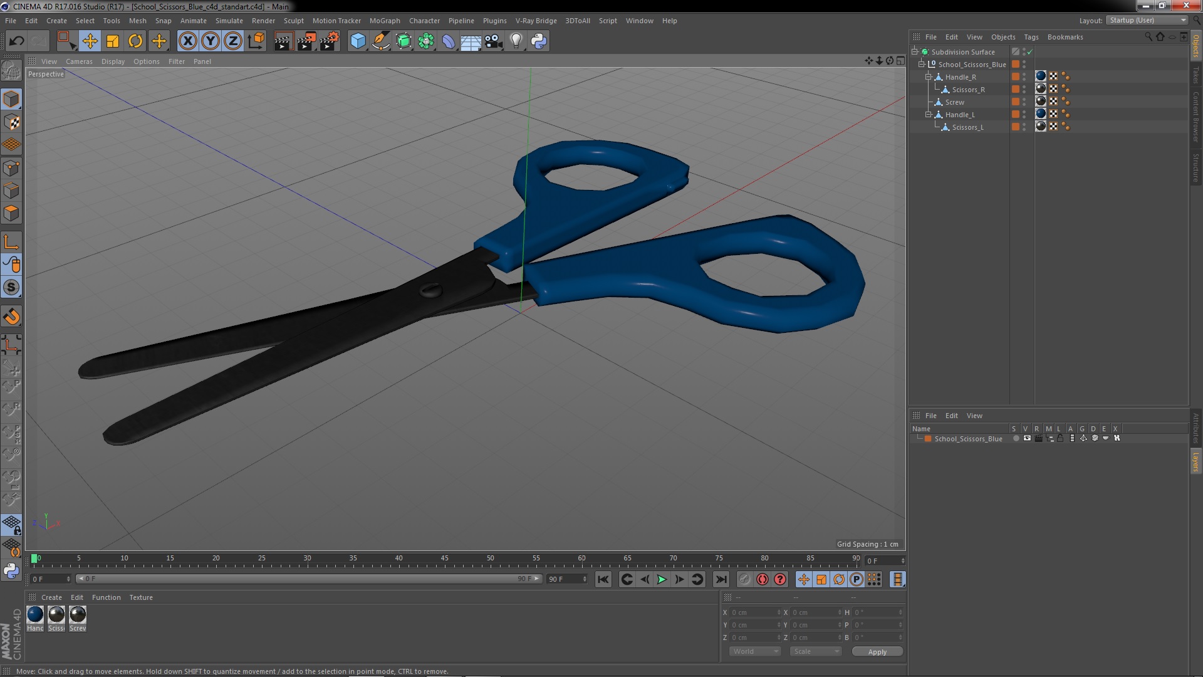Toggle Autokeying button

point(762,580)
